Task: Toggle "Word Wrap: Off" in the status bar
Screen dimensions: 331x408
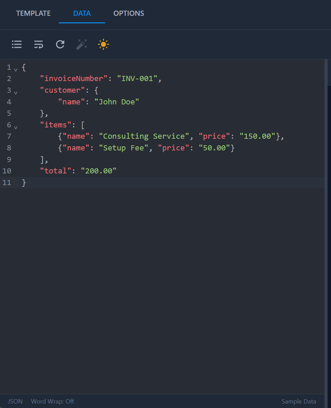Action: 52,401
